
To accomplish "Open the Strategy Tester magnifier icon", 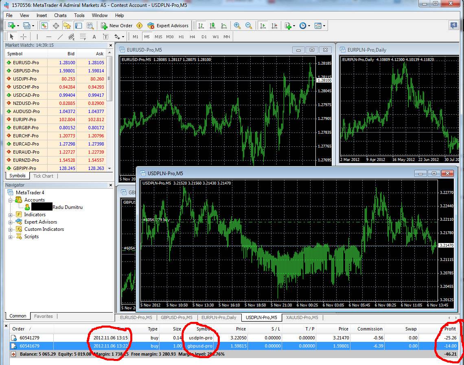I will (90, 26).
